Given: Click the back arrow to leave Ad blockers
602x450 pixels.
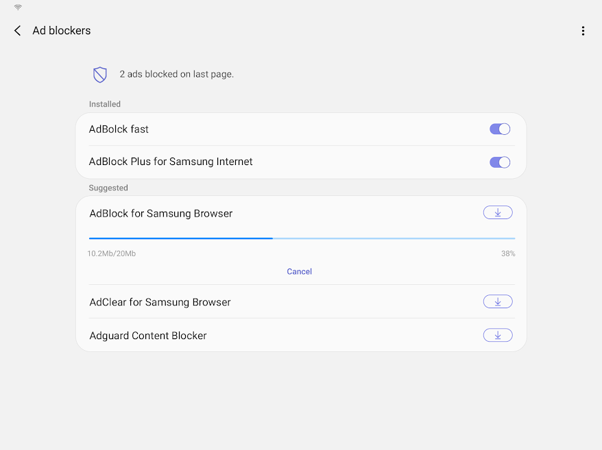Looking at the screenshot, I should tap(17, 30).
